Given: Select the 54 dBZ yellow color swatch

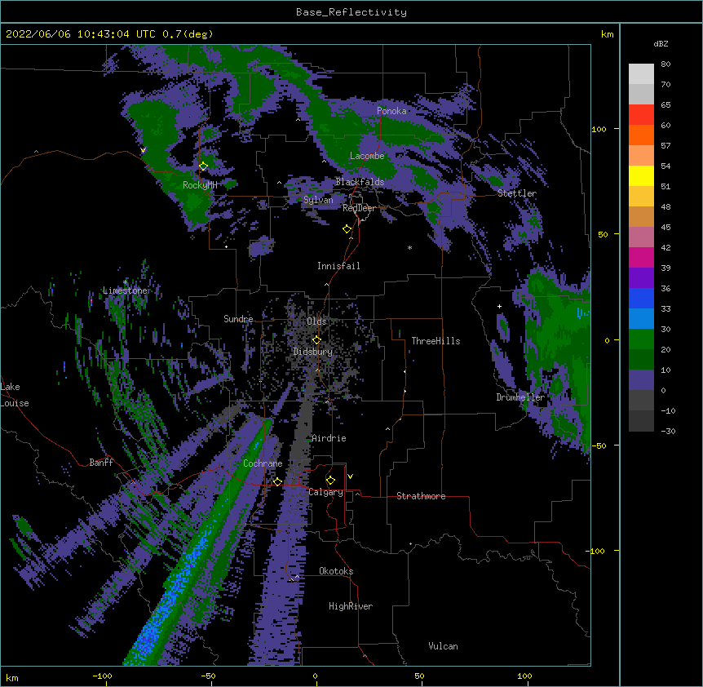Looking at the screenshot, I should (x=641, y=175).
